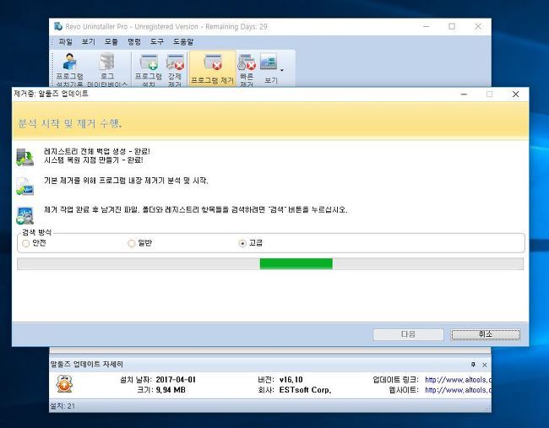Open the 보기 toolbar icon
Viewport: 549px width, 428px height.
click(x=270, y=68)
